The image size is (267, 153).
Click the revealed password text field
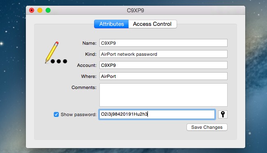pos(157,114)
